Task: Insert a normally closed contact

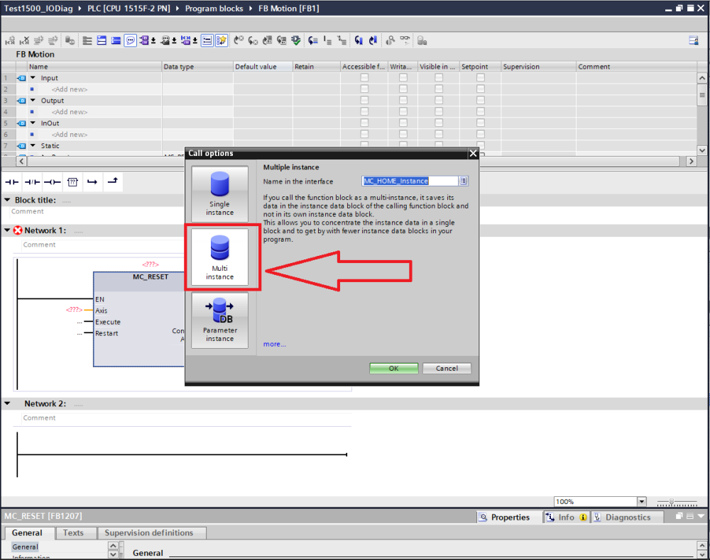Action: pyautogui.click(x=33, y=182)
